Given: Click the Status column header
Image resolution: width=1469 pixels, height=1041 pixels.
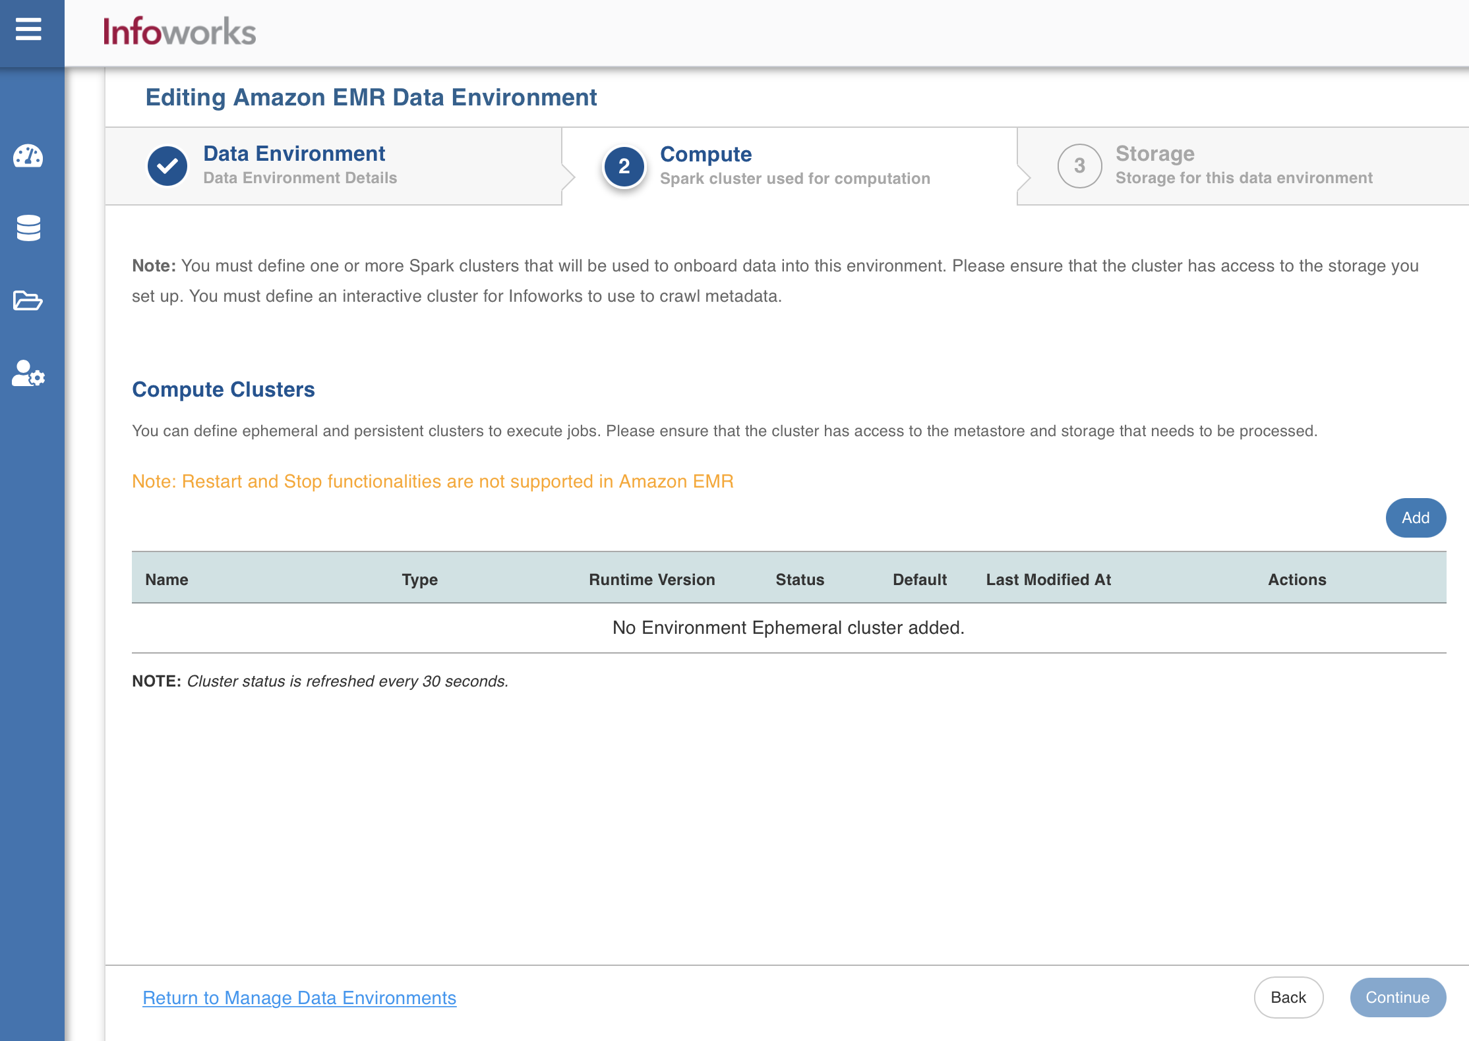Looking at the screenshot, I should coord(800,580).
